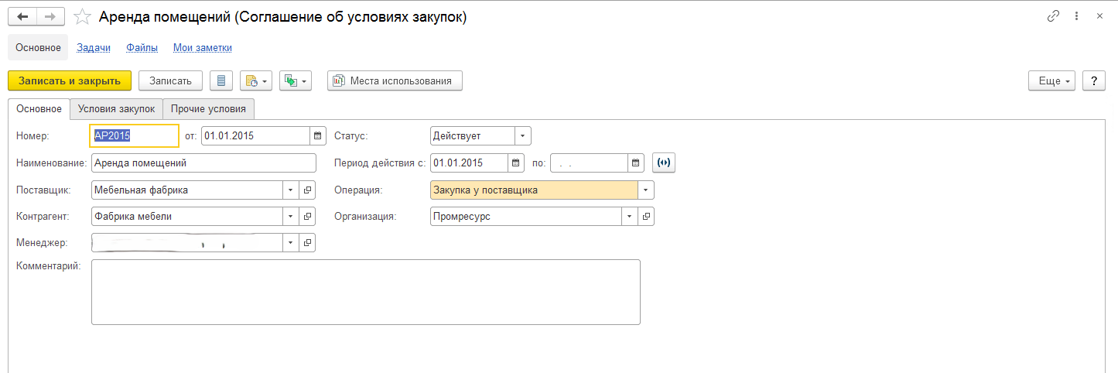Expand the Операция dropdown list
Image resolution: width=1118 pixels, height=373 pixels.
point(646,190)
